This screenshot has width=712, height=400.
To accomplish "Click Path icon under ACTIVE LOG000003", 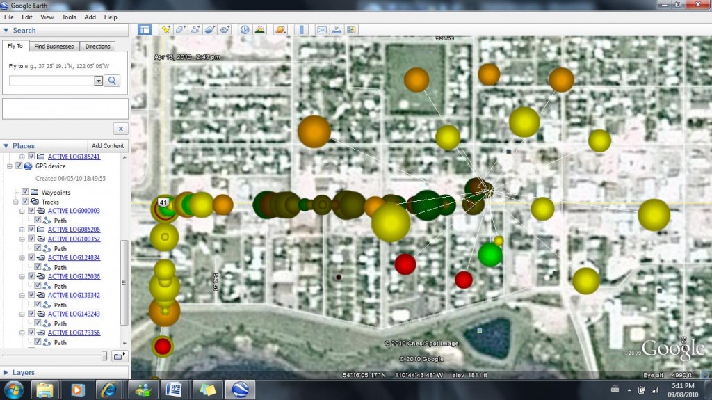I will pos(47,221).
